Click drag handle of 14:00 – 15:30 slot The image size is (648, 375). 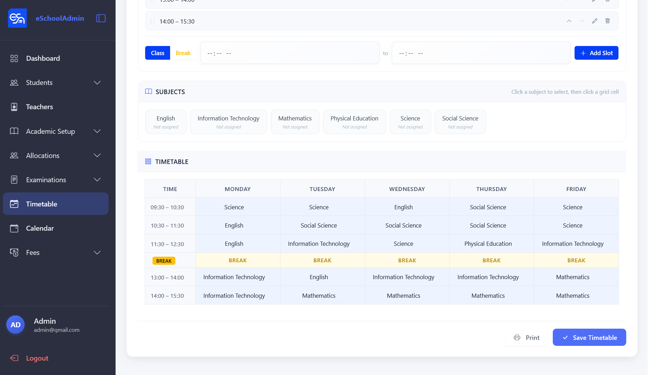click(153, 21)
